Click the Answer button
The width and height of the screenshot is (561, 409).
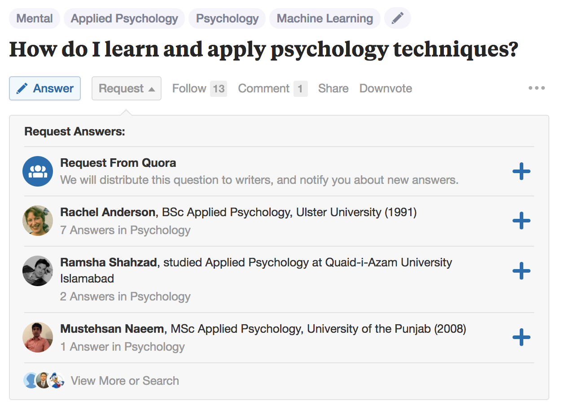coord(45,88)
